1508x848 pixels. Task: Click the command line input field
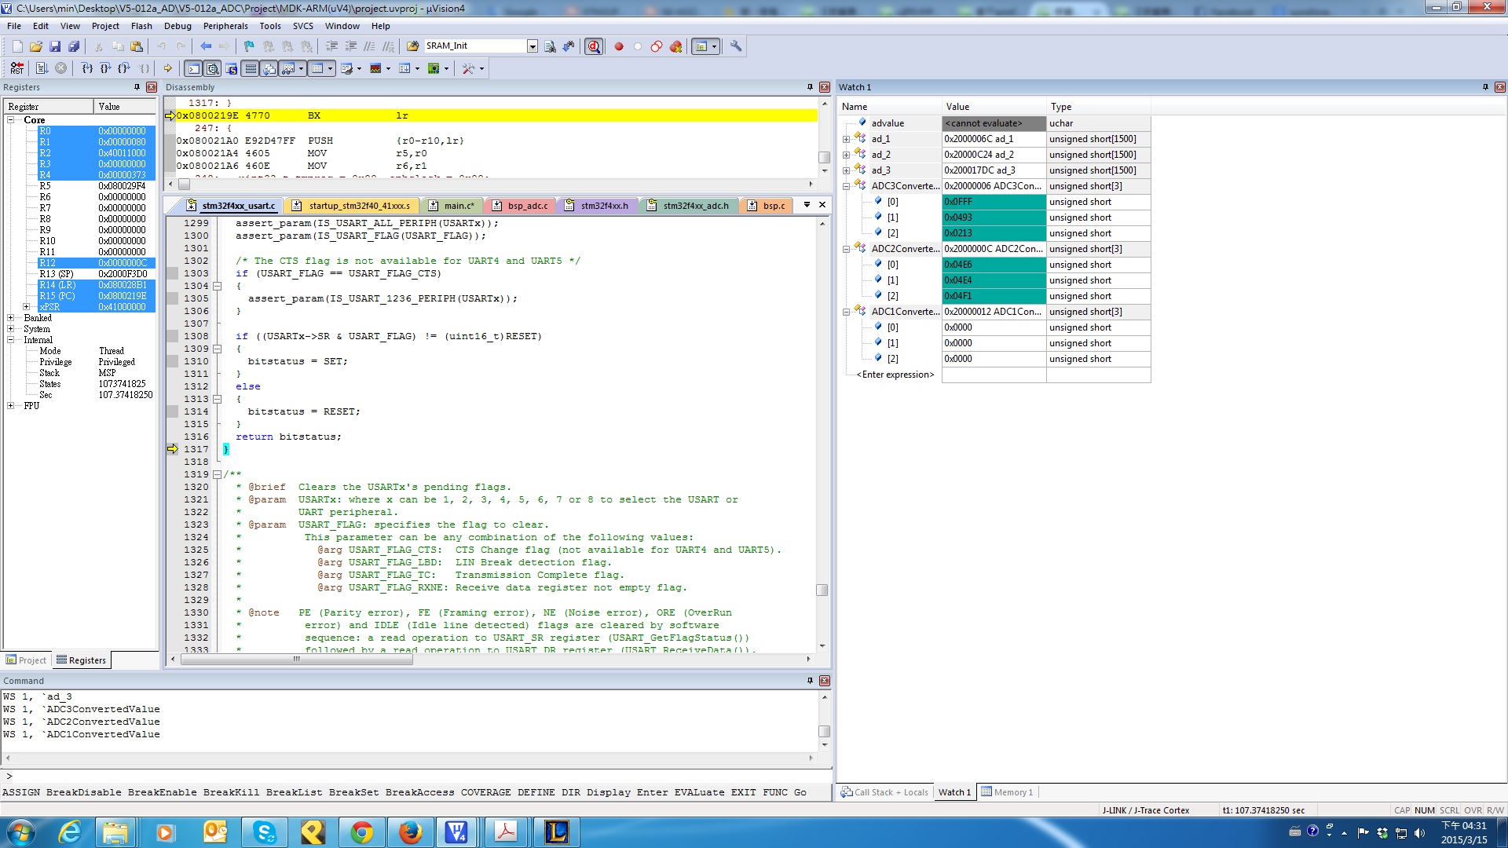click(416, 776)
